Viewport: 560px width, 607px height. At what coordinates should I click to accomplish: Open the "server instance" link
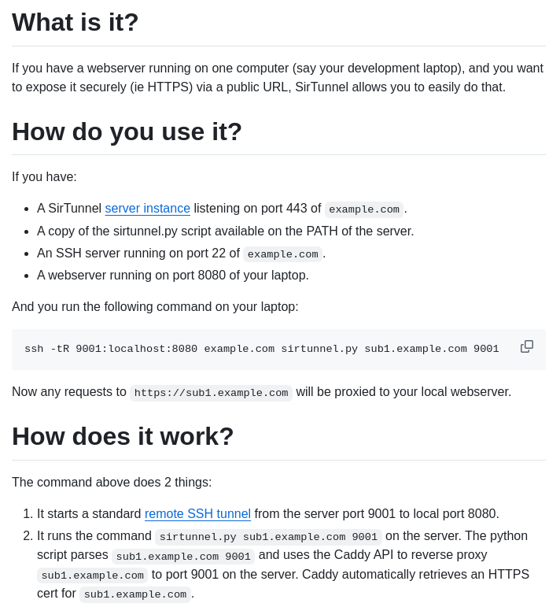click(147, 209)
